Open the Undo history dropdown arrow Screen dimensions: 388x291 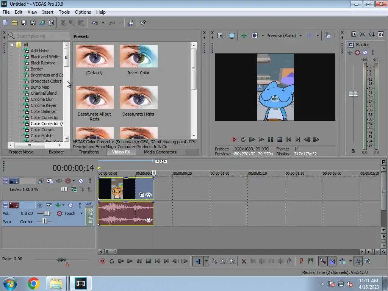tap(103, 23)
